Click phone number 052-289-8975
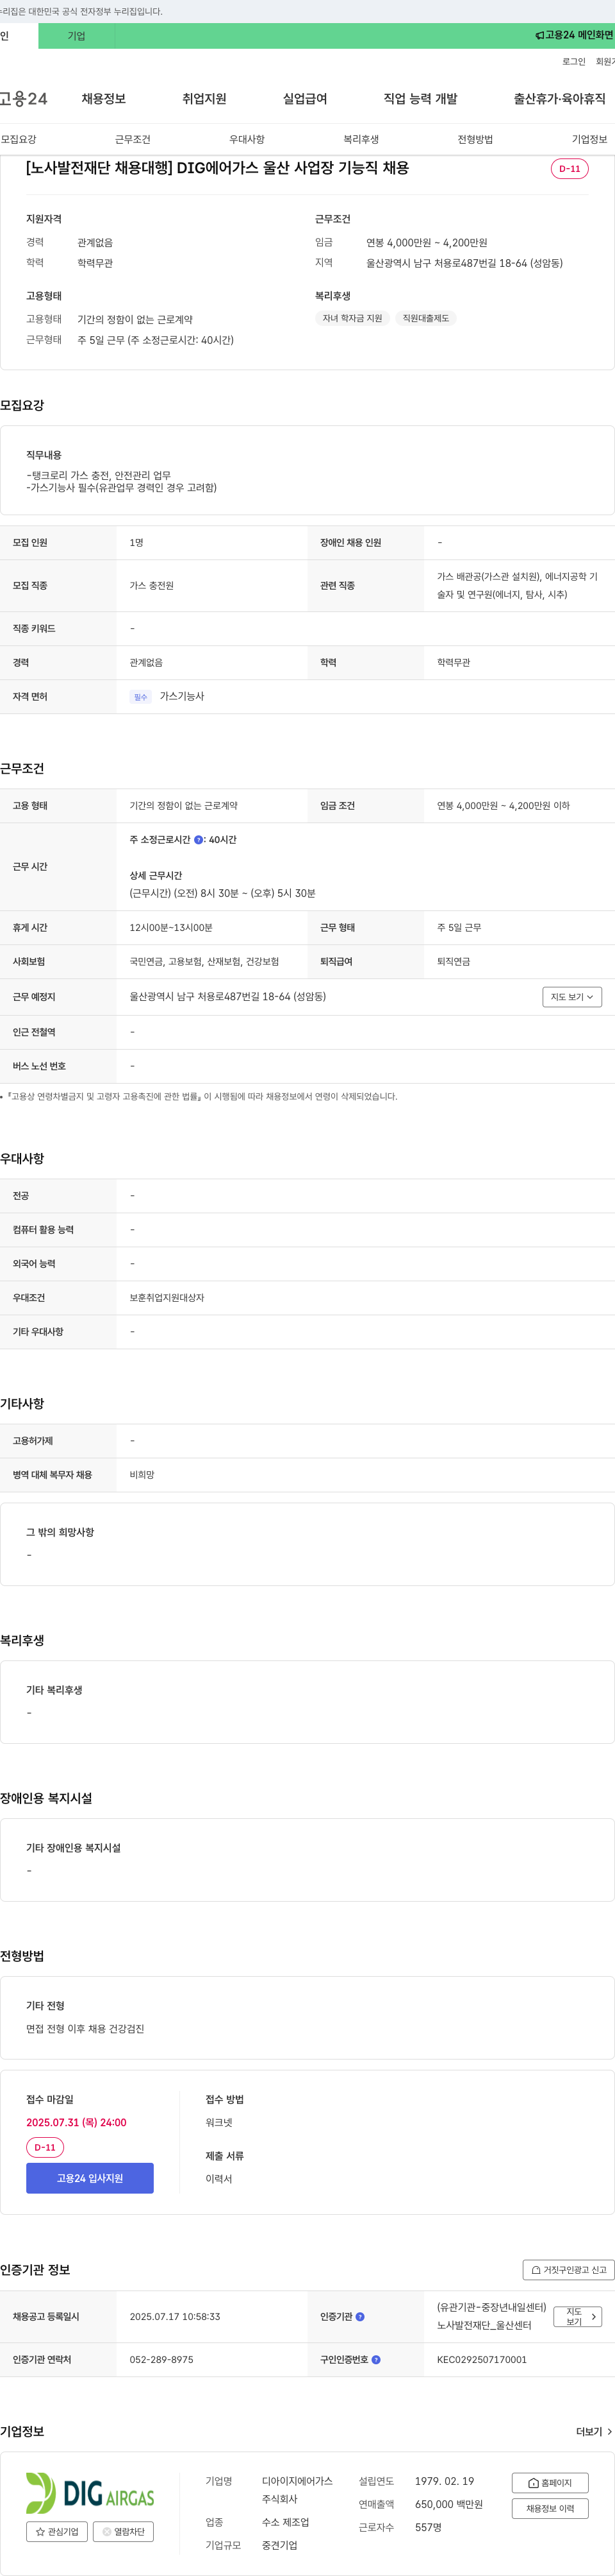The height and width of the screenshot is (2576, 615). 161,2360
